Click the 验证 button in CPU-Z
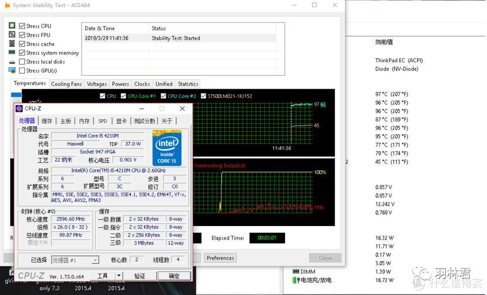Image resolution: width=487 pixels, height=295 pixels. pos(140,276)
